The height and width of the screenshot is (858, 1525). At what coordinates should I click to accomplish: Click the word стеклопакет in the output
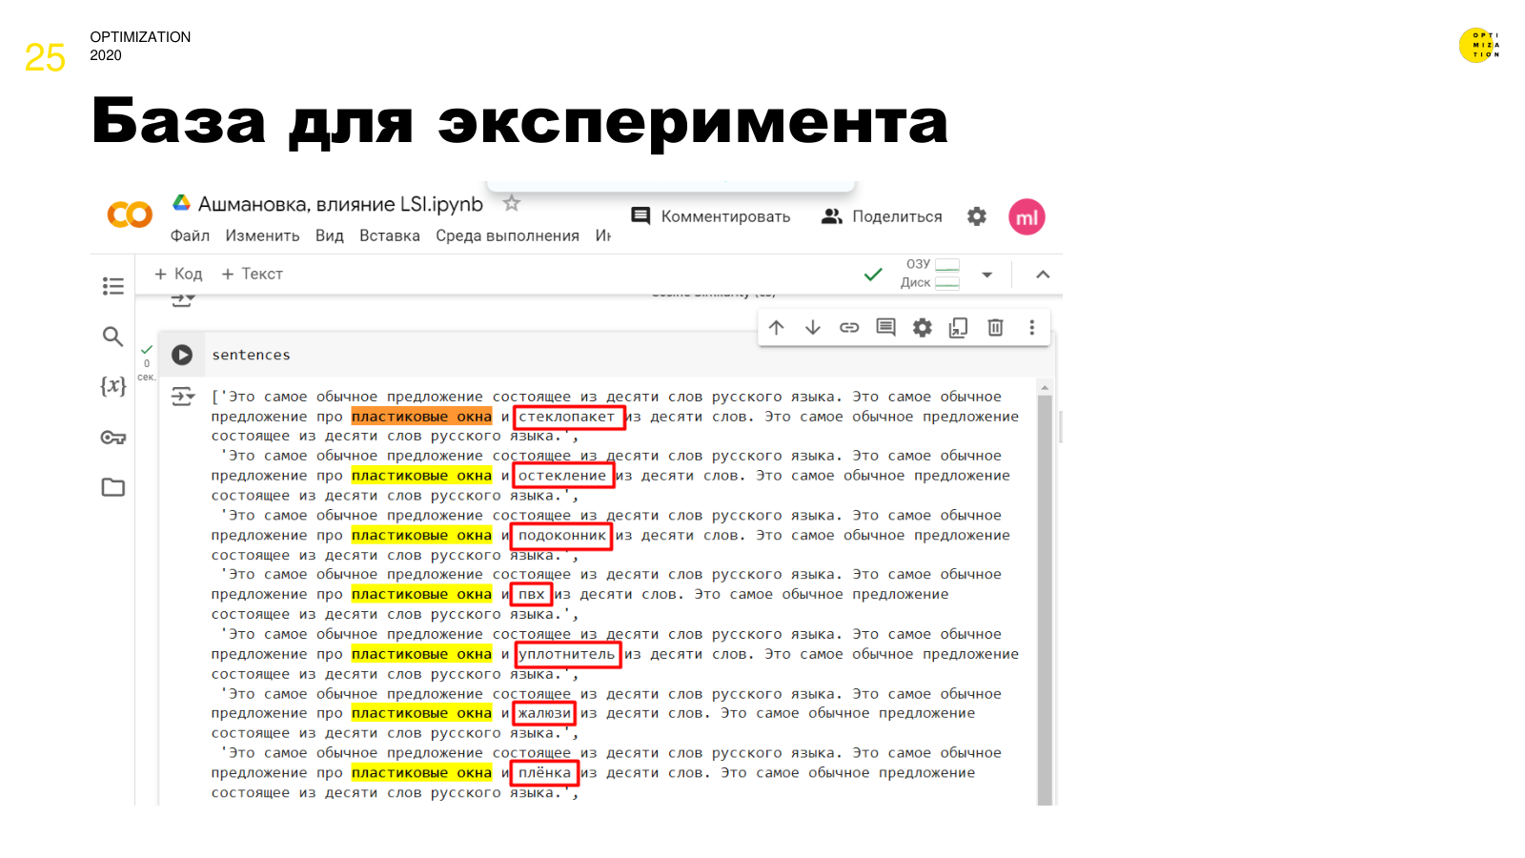[567, 417]
